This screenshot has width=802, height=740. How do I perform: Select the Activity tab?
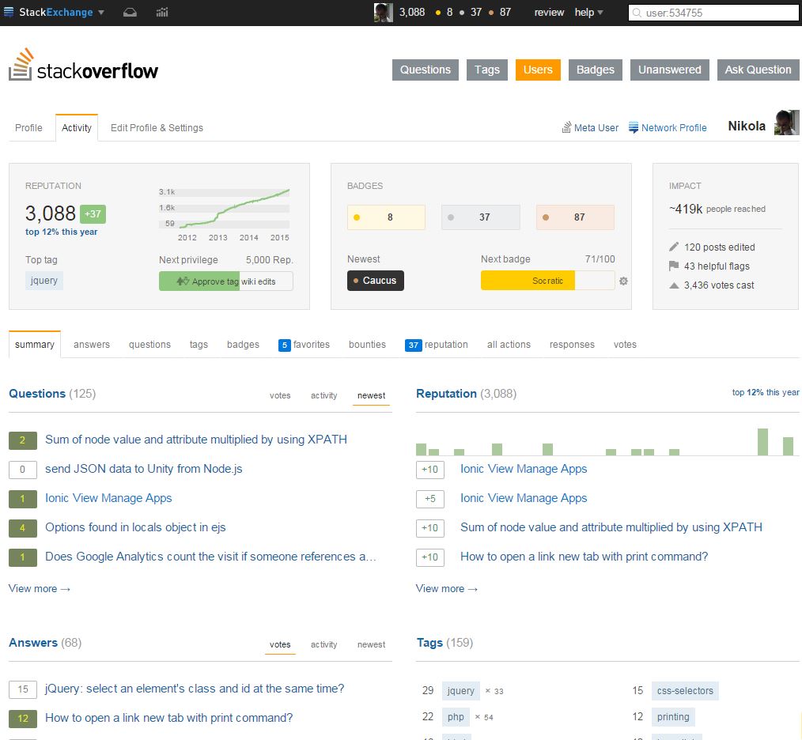pos(77,128)
